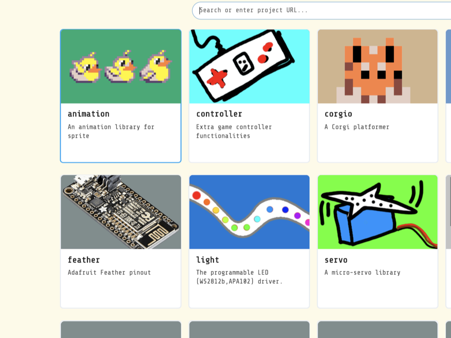Click 'An animation library for sprite' description
The height and width of the screenshot is (338, 451).
pyautogui.click(x=111, y=131)
